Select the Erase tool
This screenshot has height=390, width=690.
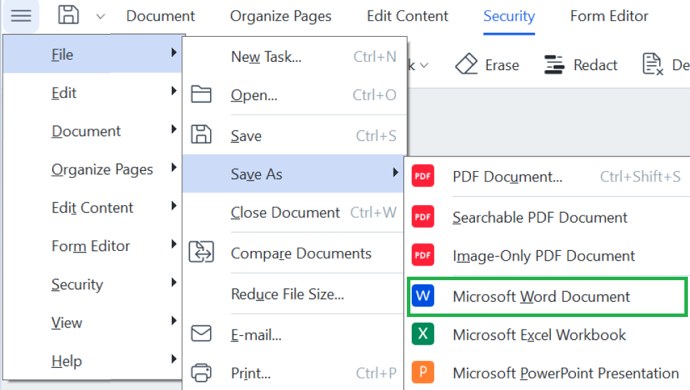click(487, 65)
